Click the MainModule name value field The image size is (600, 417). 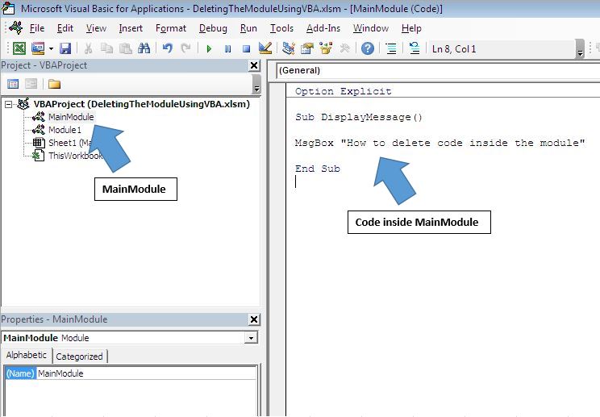pos(147,373)
